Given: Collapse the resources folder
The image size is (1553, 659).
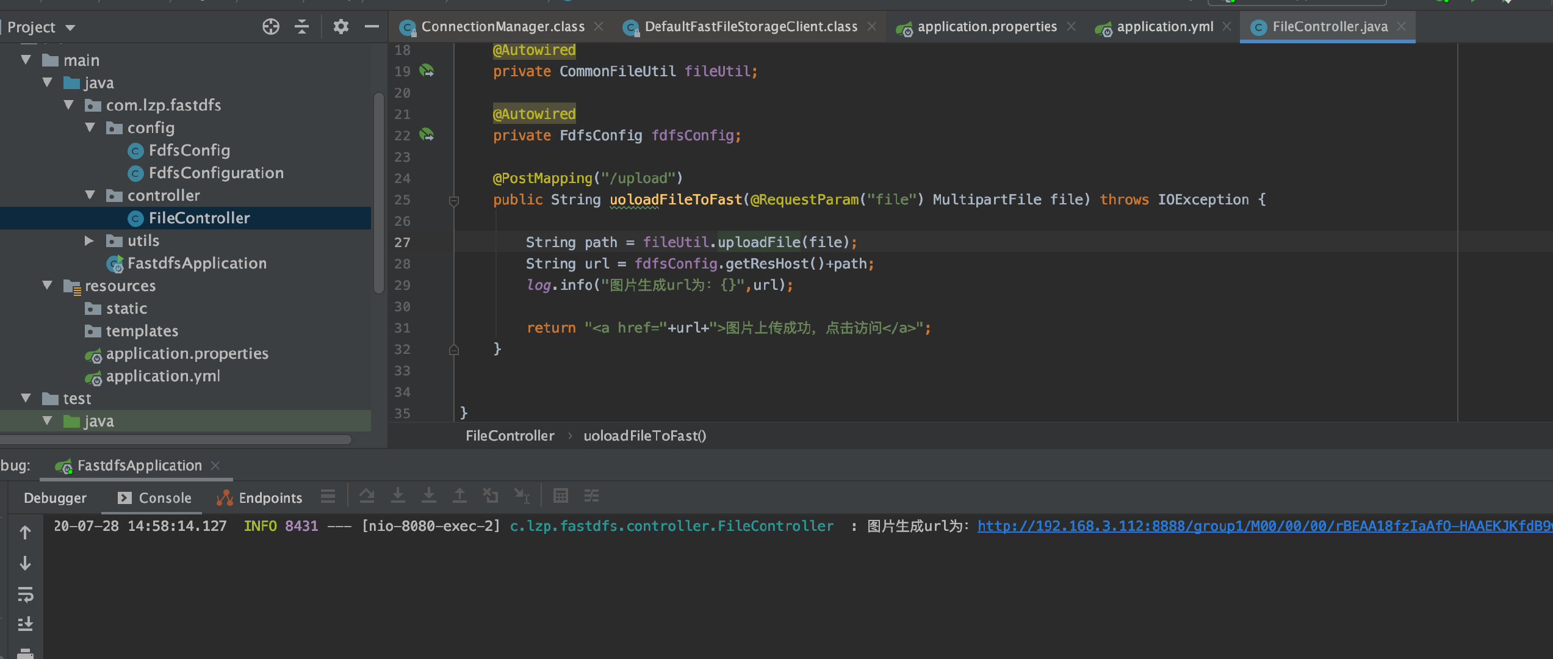Looking at the screenshot, I should (48, 286).
